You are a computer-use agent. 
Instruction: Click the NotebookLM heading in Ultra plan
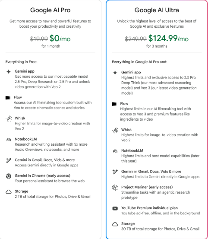(132, 150)
